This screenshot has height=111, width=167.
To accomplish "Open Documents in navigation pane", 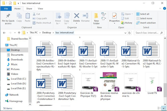I will pos(15,55).
